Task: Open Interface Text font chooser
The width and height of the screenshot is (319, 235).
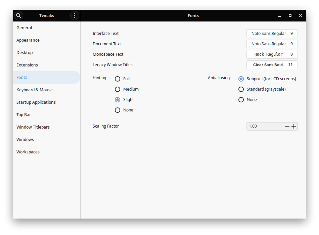Action: 272,34
